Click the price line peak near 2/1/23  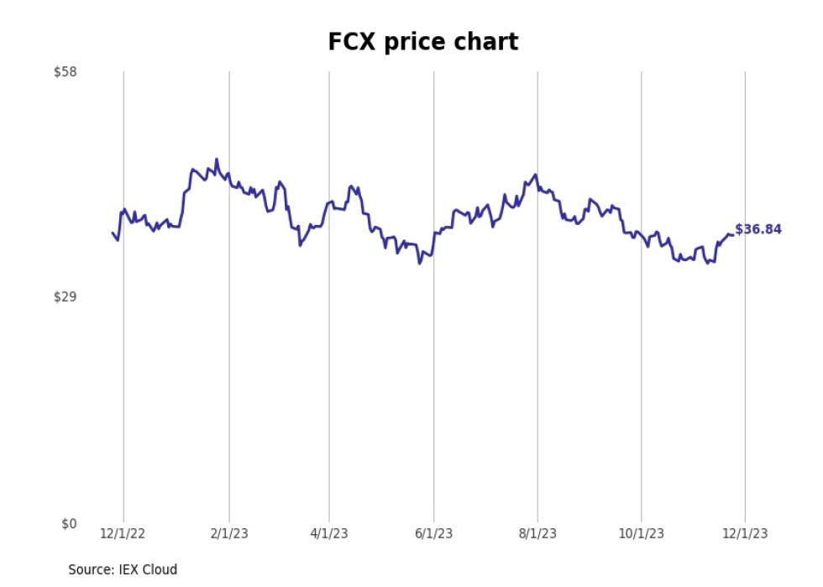217,160
